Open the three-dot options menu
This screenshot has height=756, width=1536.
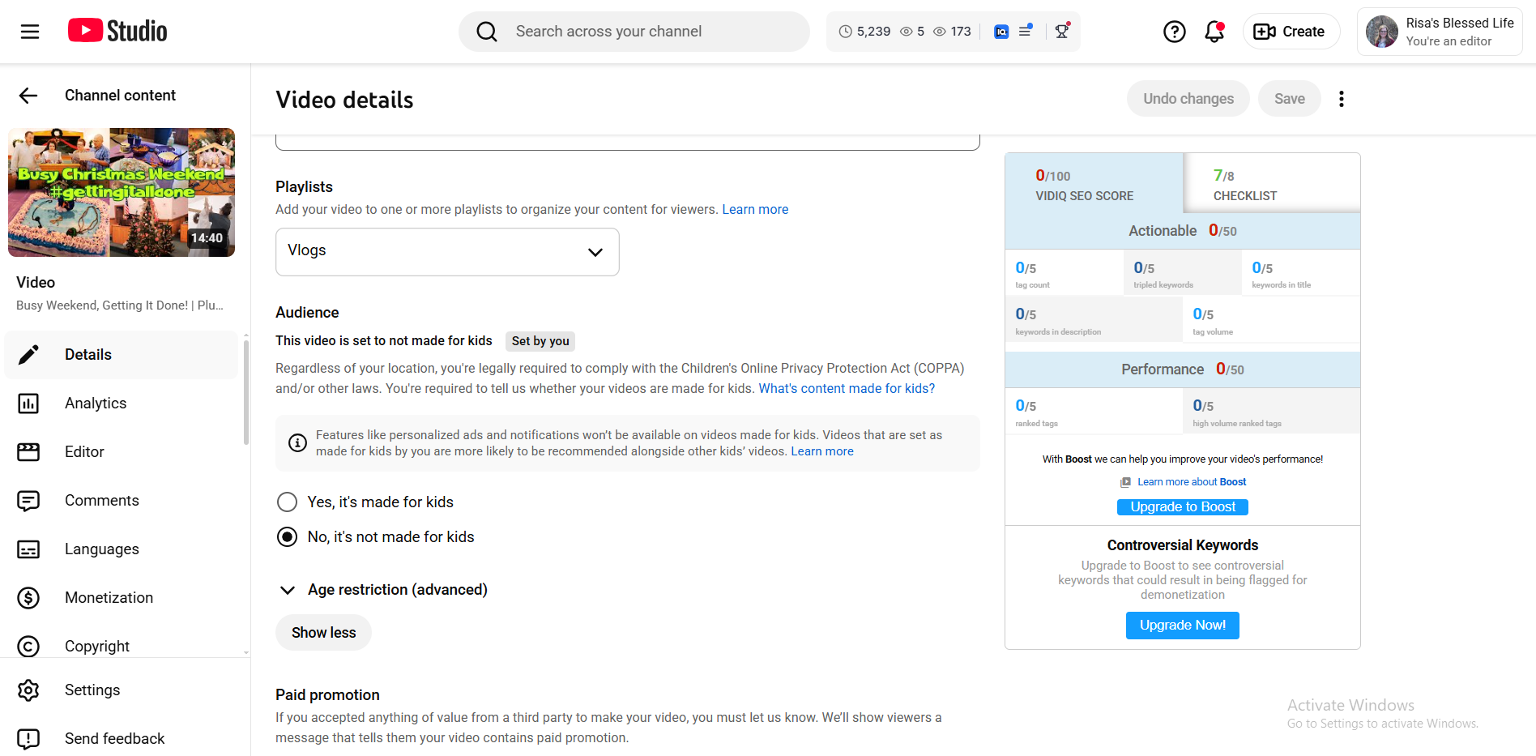[1342, 99]
